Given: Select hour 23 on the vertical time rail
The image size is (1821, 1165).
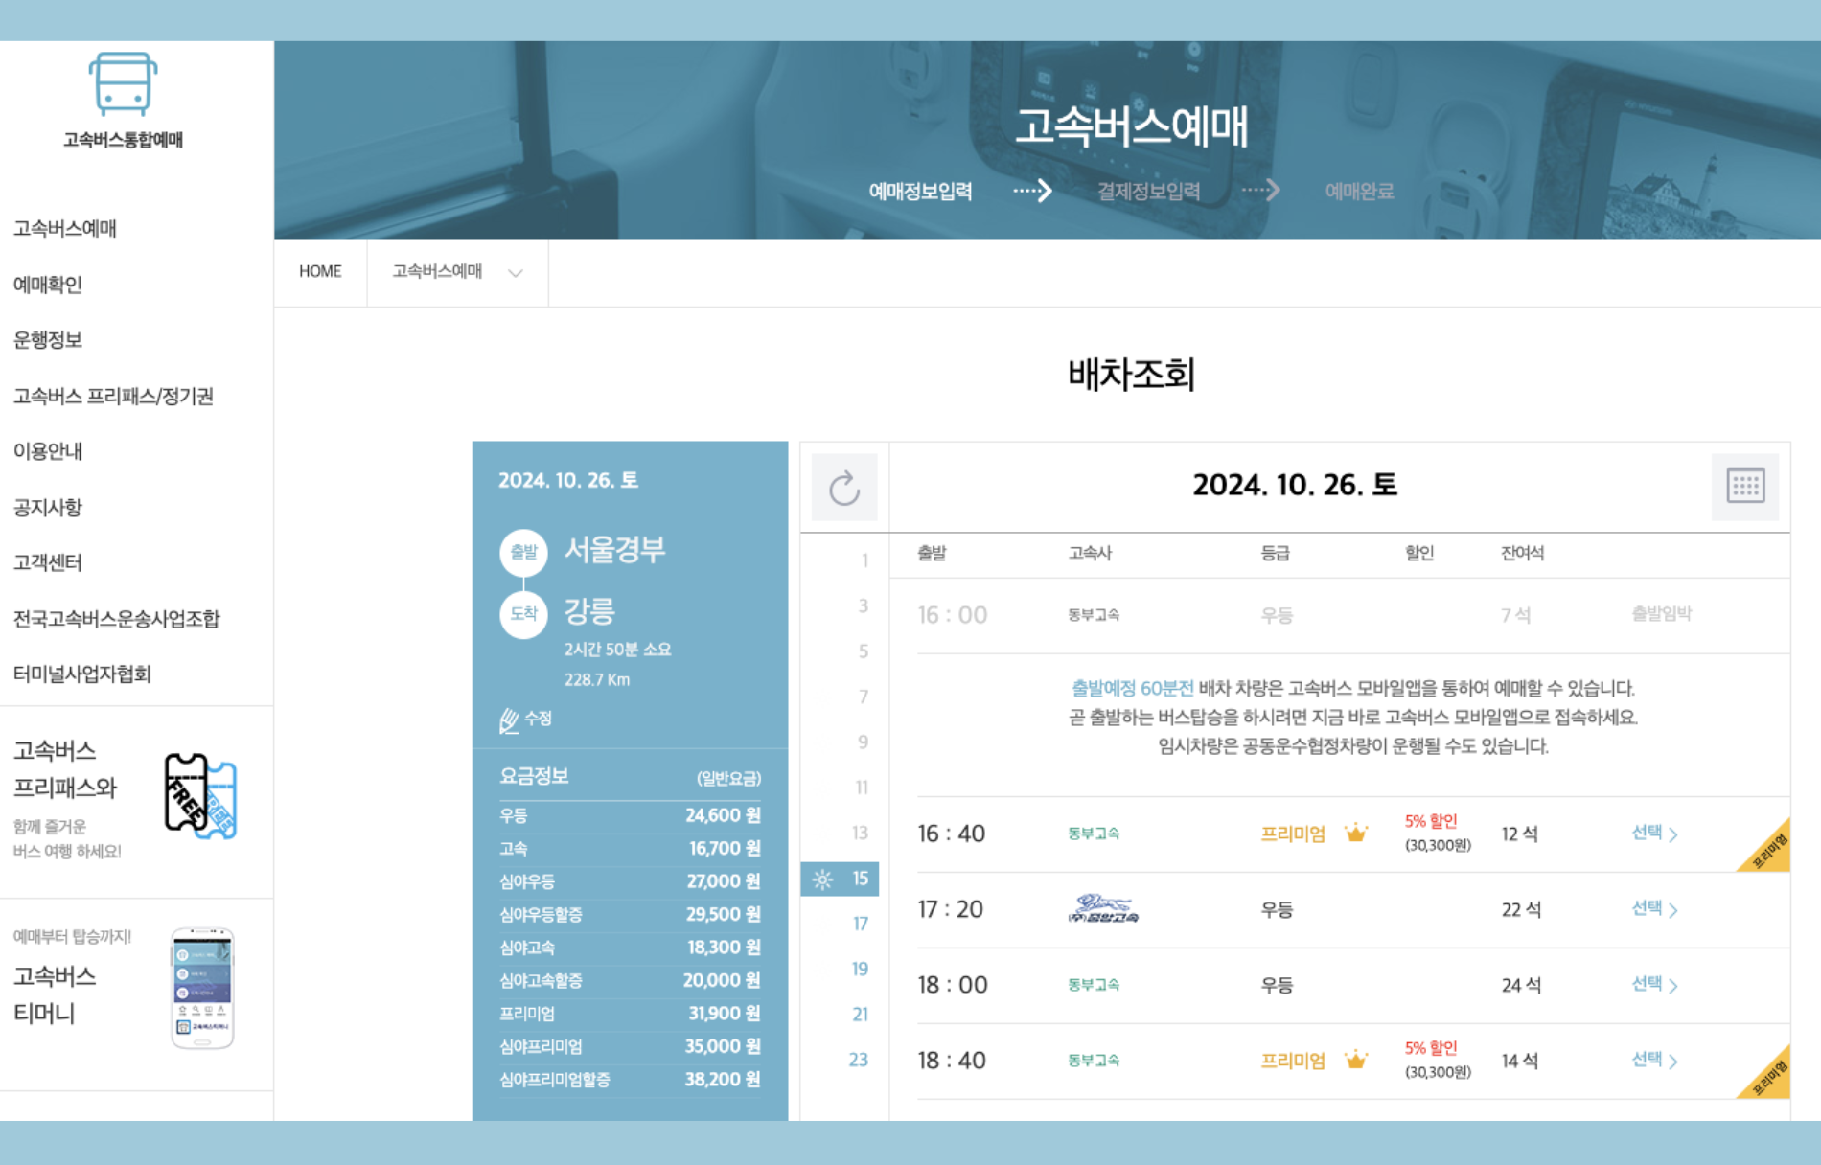Looking at the screenshot, I should pos(860,1060).
